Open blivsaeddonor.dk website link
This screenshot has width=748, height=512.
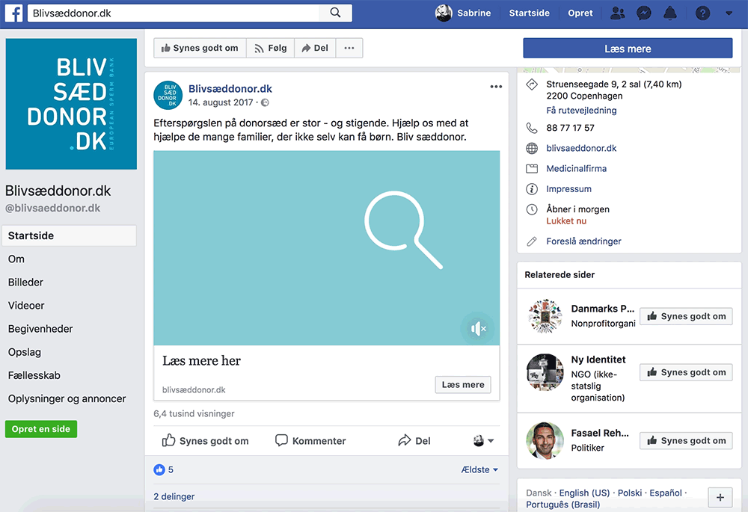coord(581,148)
